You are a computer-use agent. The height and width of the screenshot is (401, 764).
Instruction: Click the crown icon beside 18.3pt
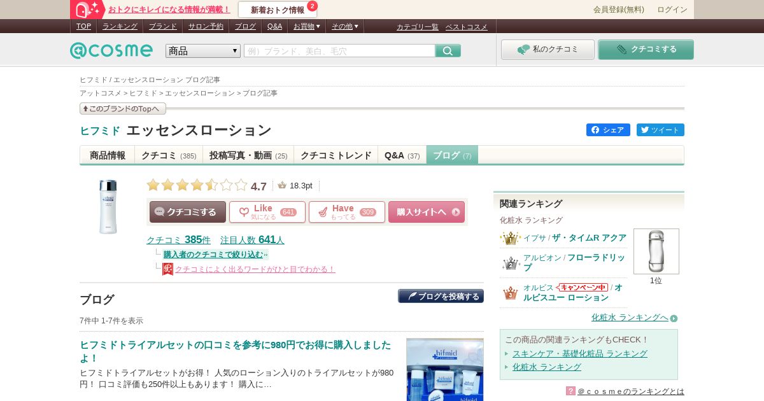point(282,185)
